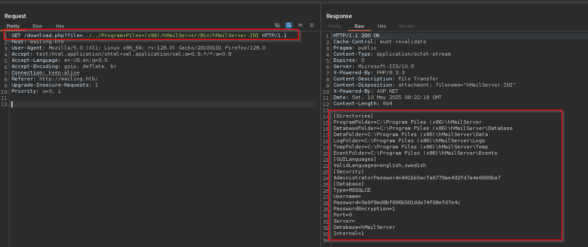Select the Raw tab in the Response panel

coord(359,26)
